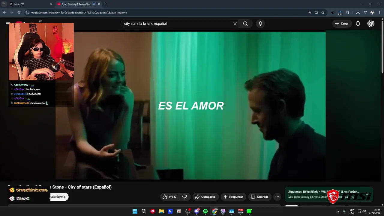Open File Explorer from taskbar
The width and height of the screenshot is (384, 216).
161,211
